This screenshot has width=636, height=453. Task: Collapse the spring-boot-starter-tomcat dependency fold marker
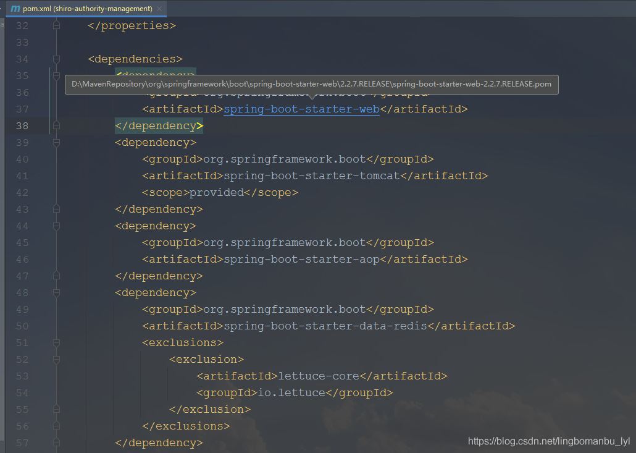[x=56, y=142]
